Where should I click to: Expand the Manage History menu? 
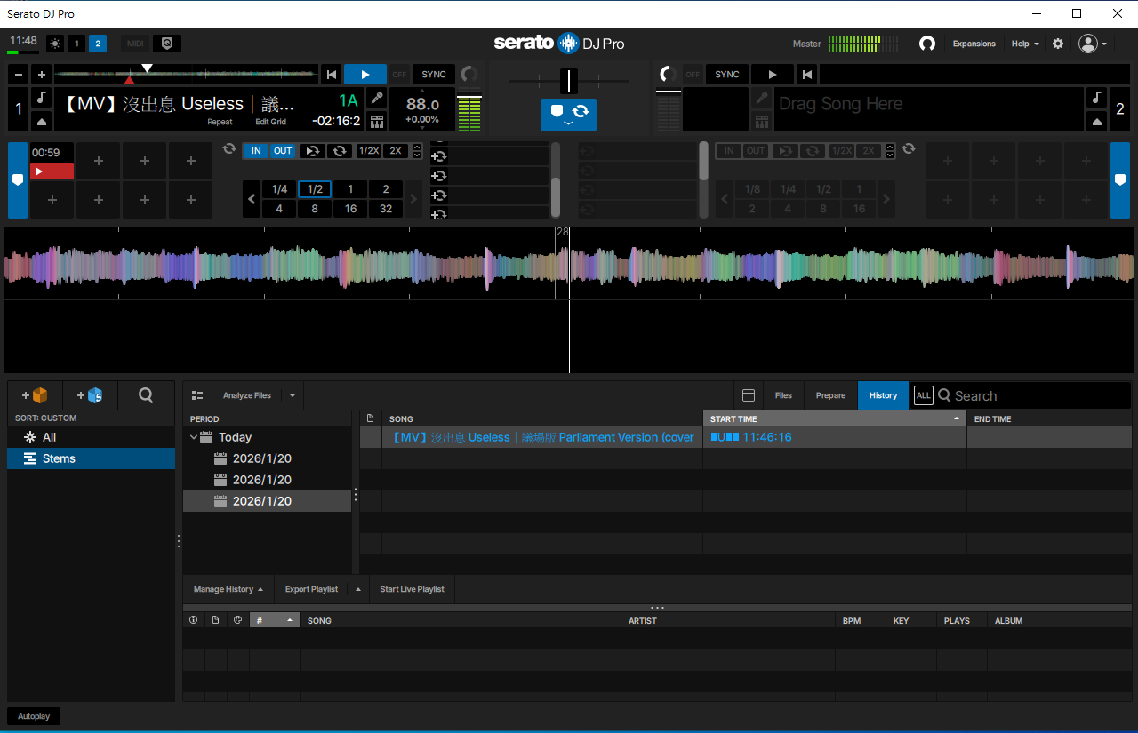[228, 589]
